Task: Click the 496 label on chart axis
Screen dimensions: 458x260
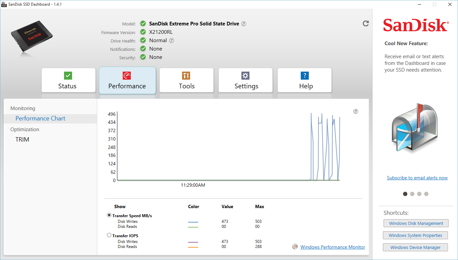Action: [x=112, y=114]
